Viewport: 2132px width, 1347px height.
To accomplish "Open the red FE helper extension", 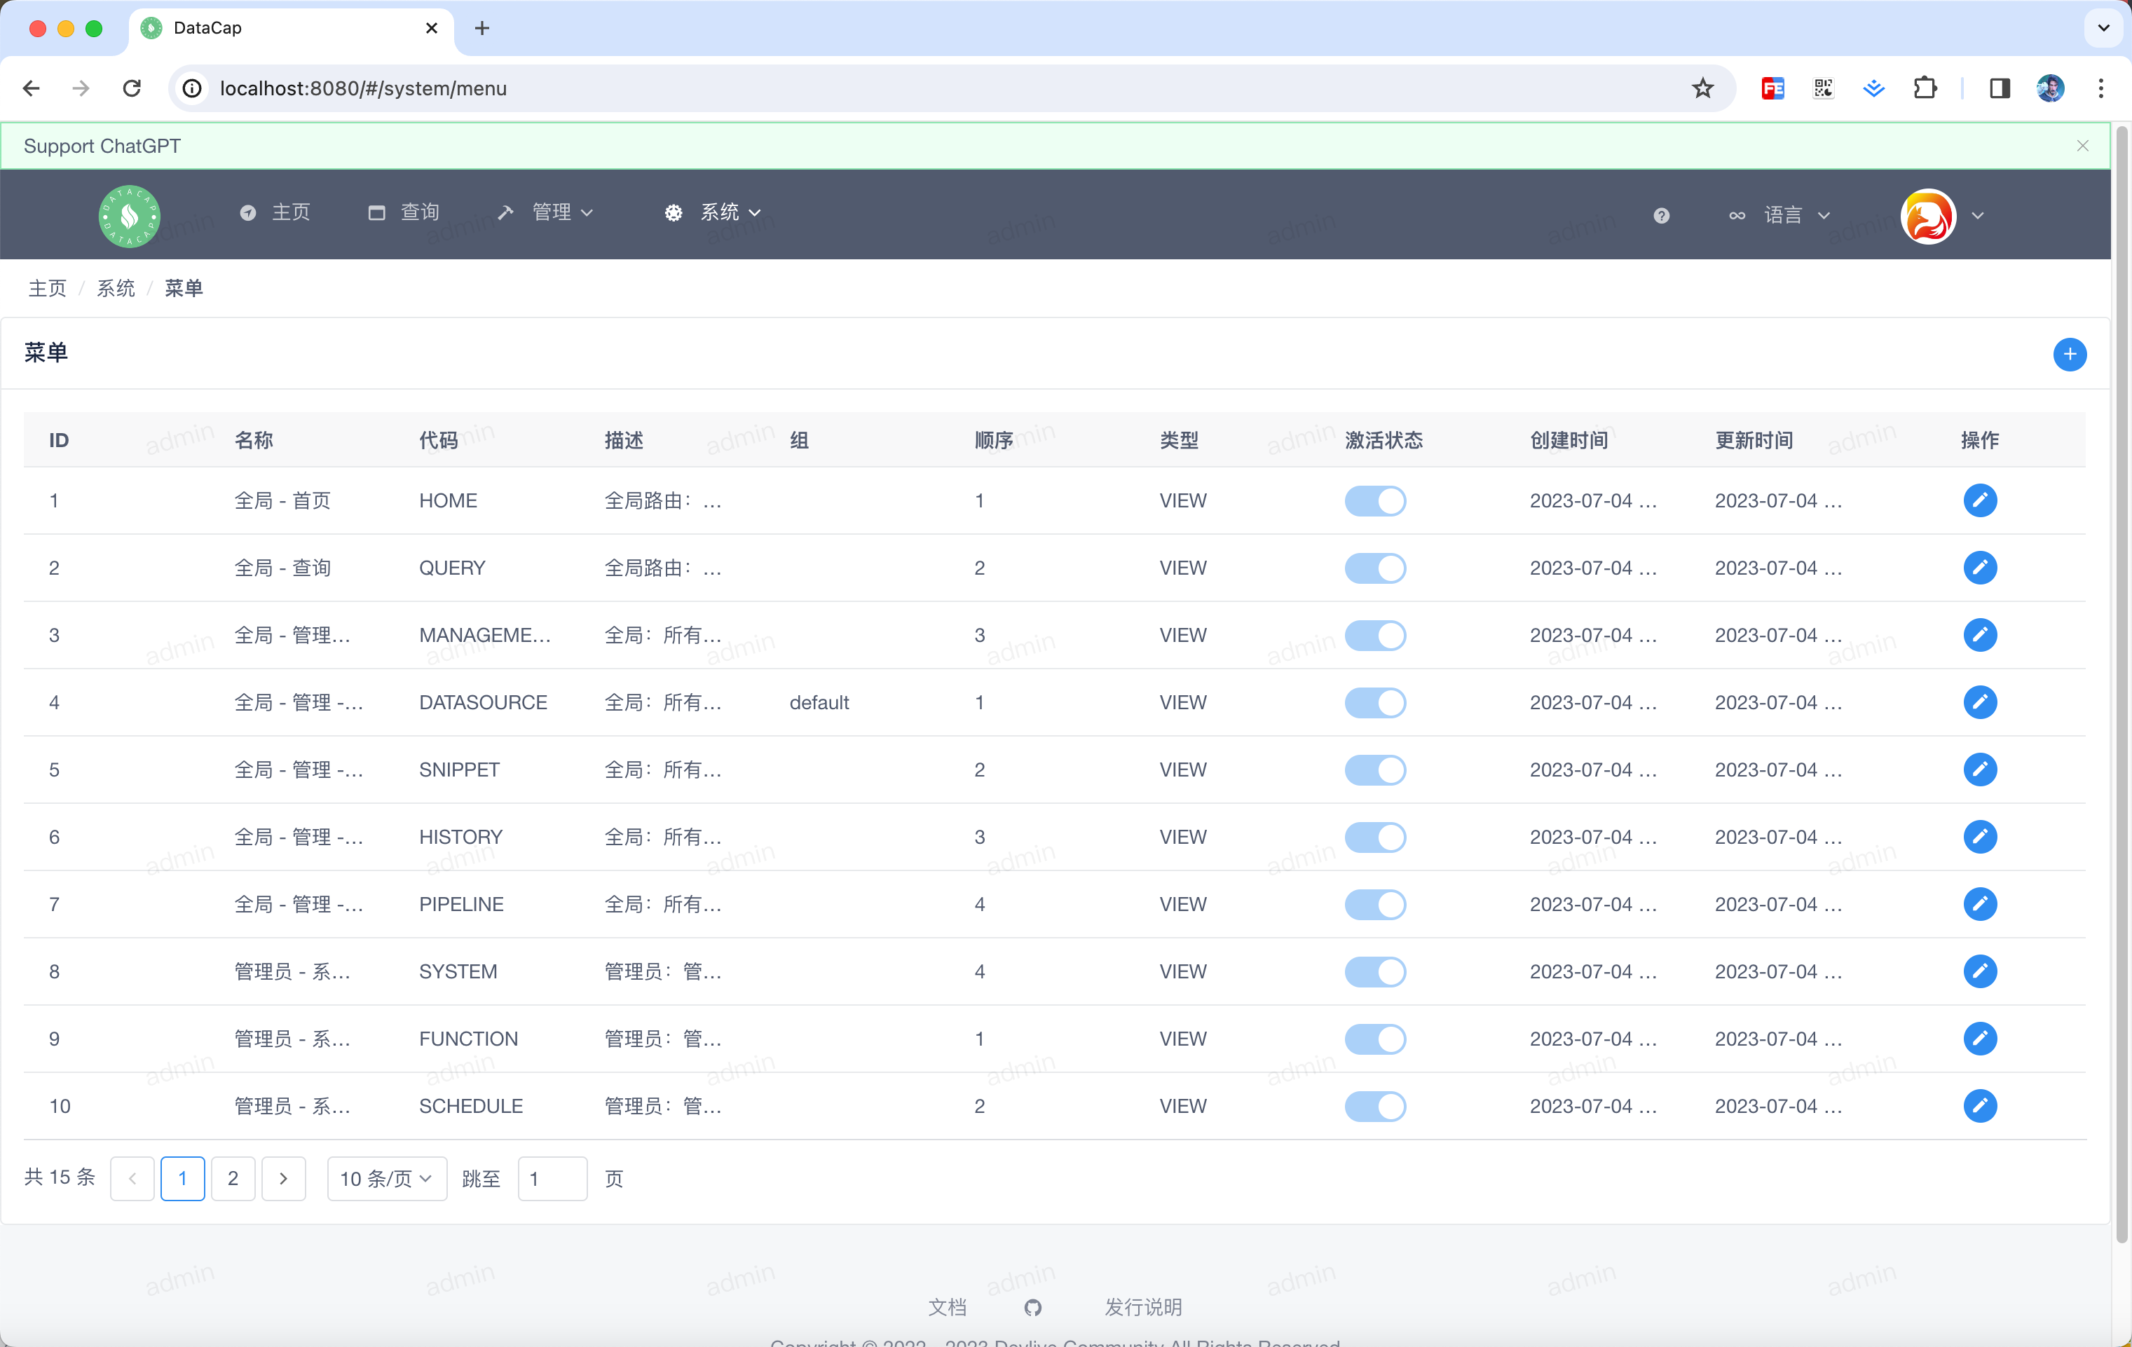I will [x=1772, y=88].
